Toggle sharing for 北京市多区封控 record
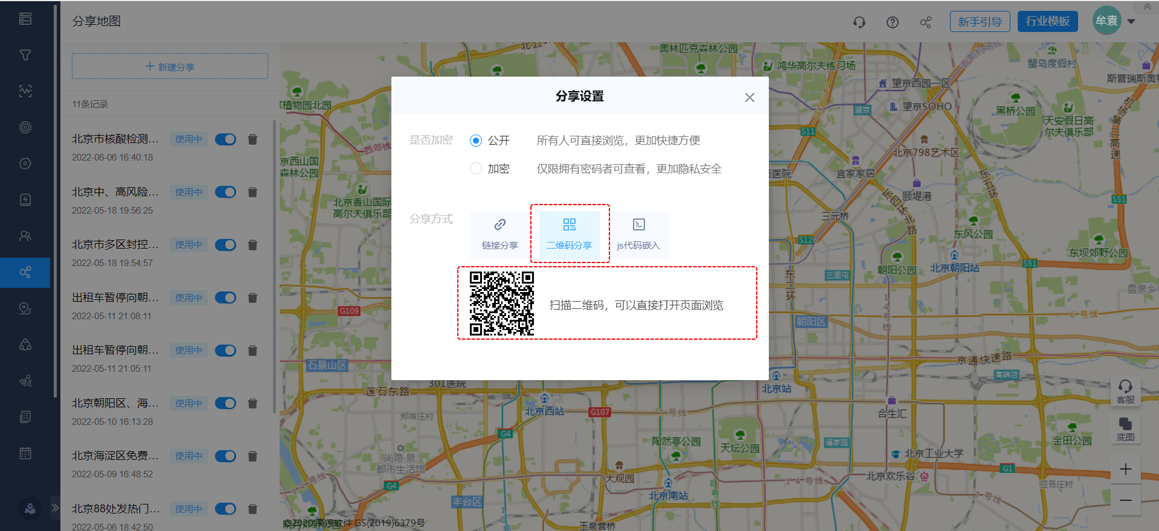 click(x=225, y=245)
